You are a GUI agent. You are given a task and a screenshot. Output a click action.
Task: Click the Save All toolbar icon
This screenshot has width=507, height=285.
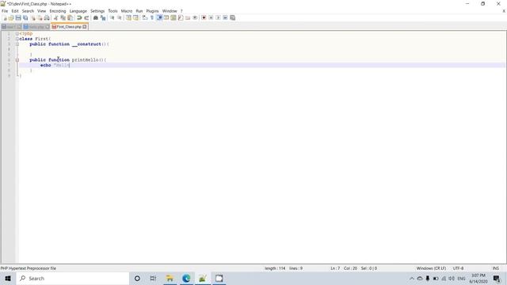point(25,17)
